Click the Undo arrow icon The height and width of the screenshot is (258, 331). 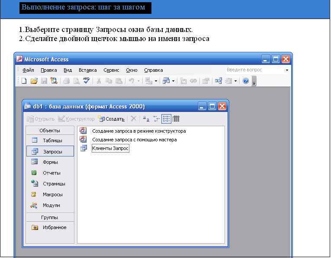(x=132, y=81)
